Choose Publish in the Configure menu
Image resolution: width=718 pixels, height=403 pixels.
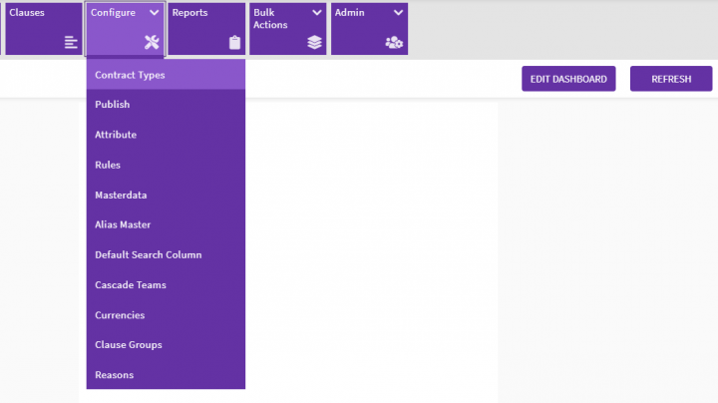(113, 105)
